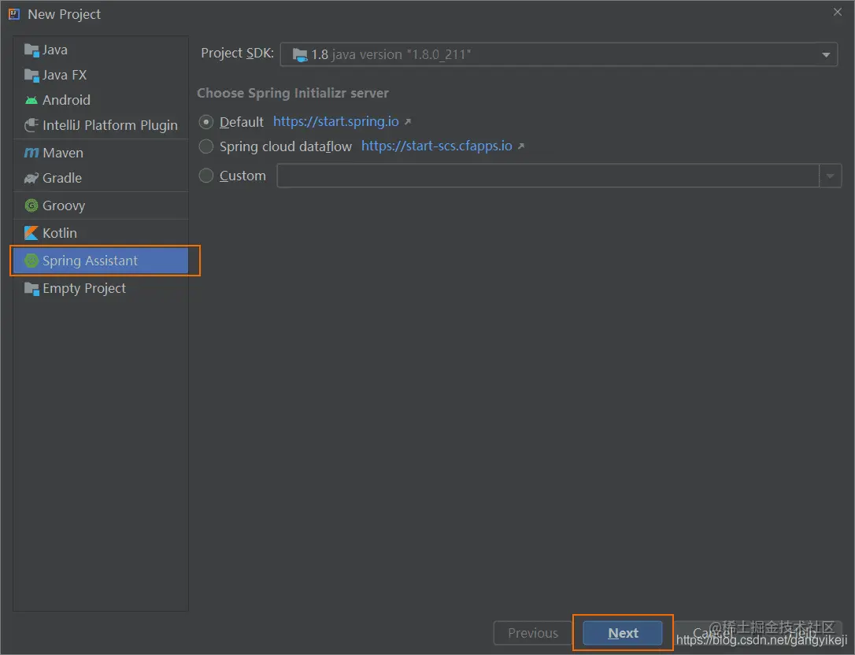Screen dimensions: 855x655
Task: Click the 'New Project' title text
Action: [x=65, y=14]
